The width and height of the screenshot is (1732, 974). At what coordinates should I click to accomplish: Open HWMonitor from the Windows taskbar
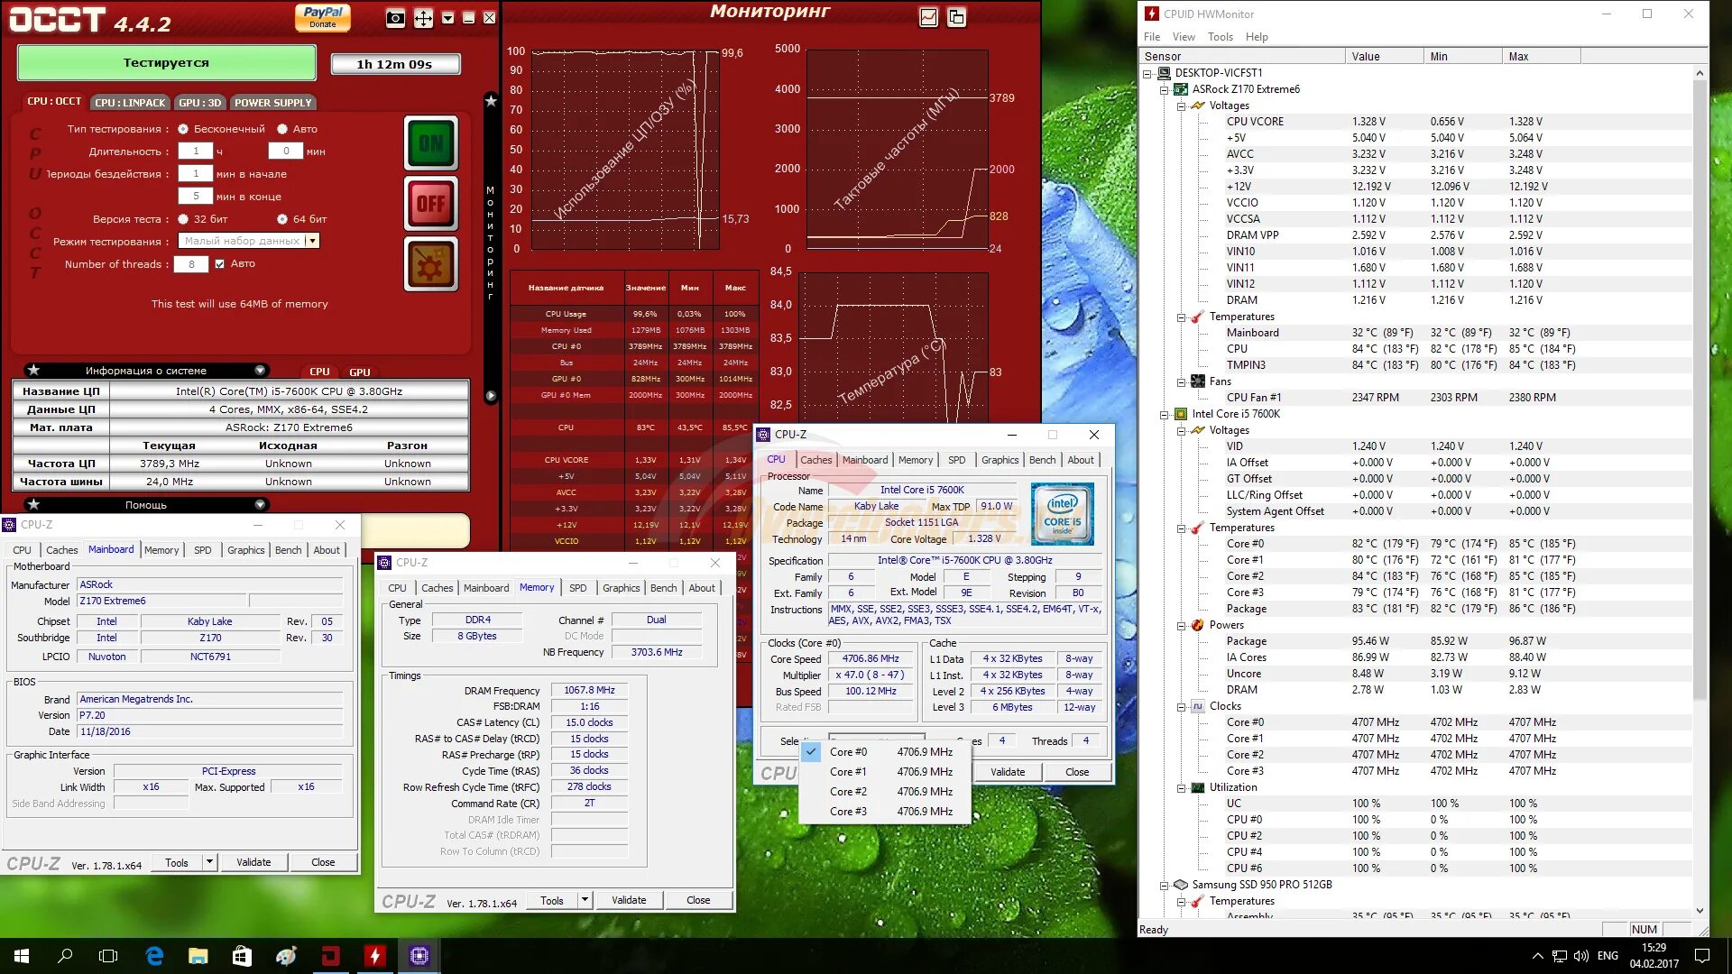pyautogui.click(x=374, y=956)
